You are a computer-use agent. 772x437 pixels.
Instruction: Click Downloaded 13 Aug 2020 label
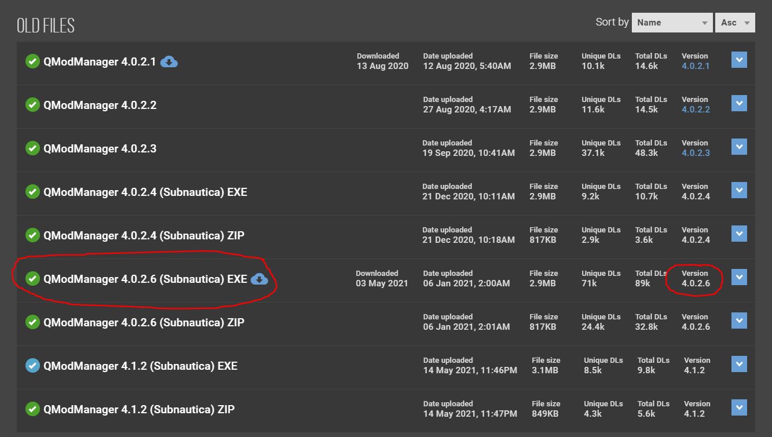point(382,61)
